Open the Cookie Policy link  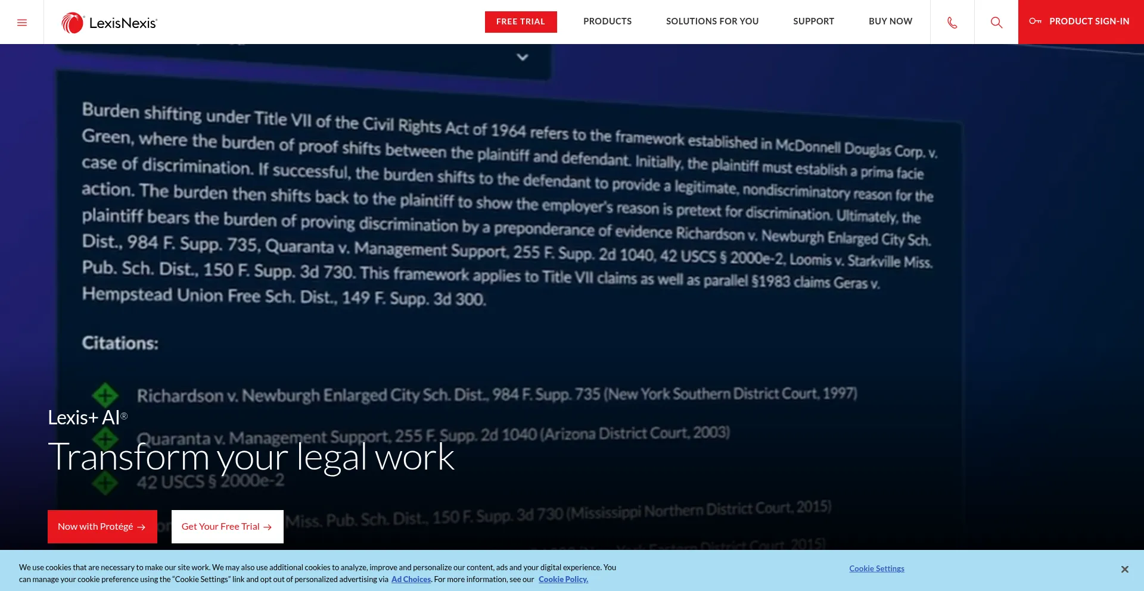tap(563, 579)
